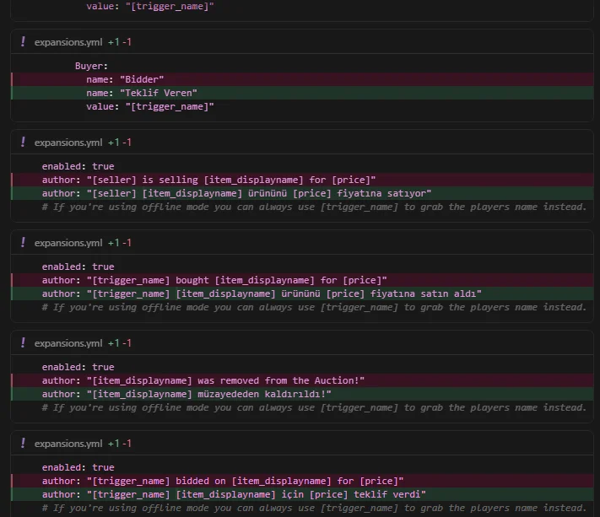Click the offline mode comment below 'fiyatına satıyor'
Image resolution: width=600 pixels, height=517 pixels.
point(314,207)
